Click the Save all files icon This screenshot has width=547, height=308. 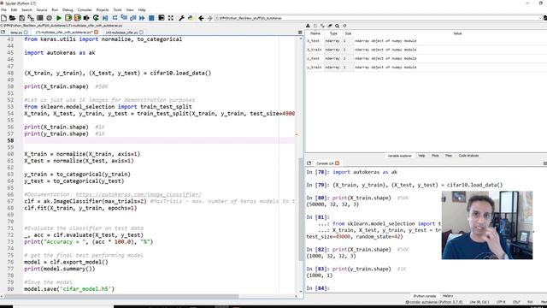[31, 18]
